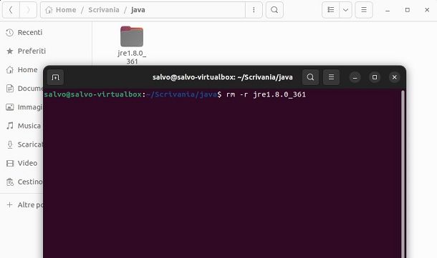The width and height of the screenshot is (437, 258).
Task: Select java segment in path bar
Action: click(x=138, y=10)
